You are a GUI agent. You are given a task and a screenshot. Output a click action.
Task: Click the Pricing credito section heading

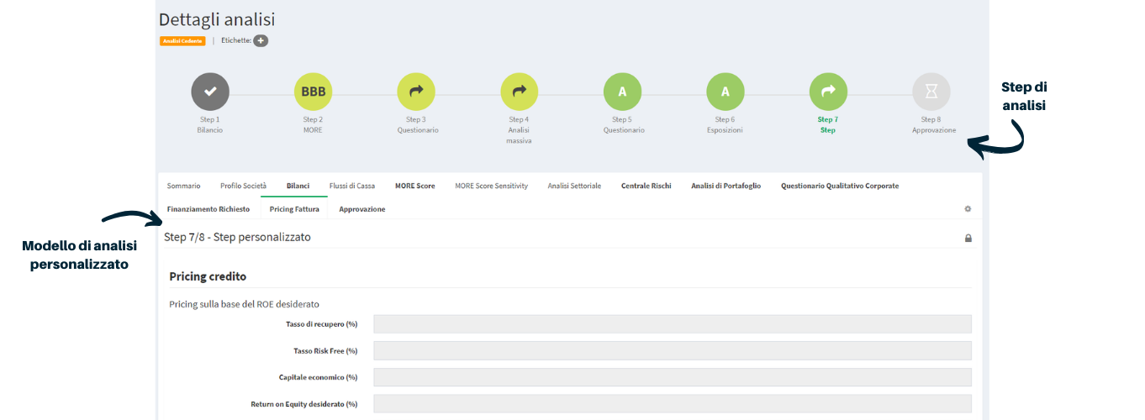point(208,276)
